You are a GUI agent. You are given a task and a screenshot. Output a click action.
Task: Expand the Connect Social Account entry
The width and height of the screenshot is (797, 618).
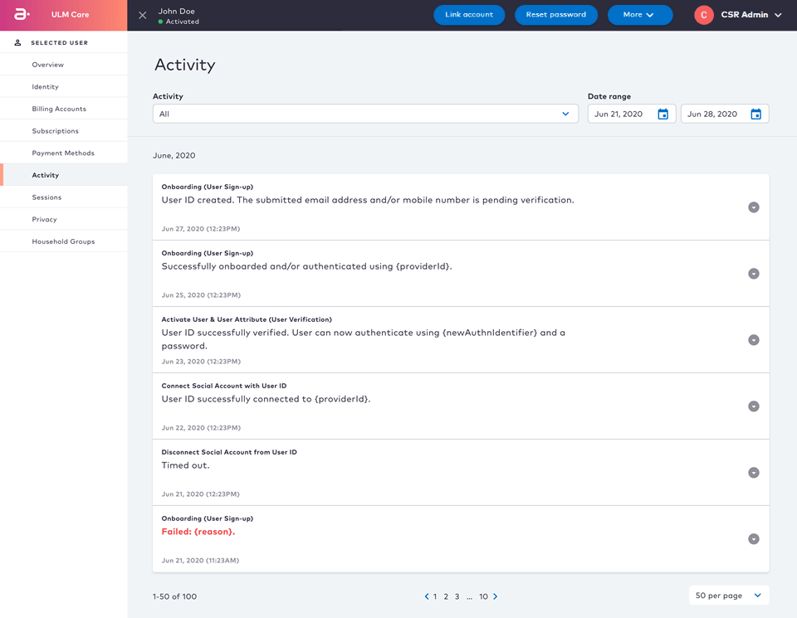754,406
